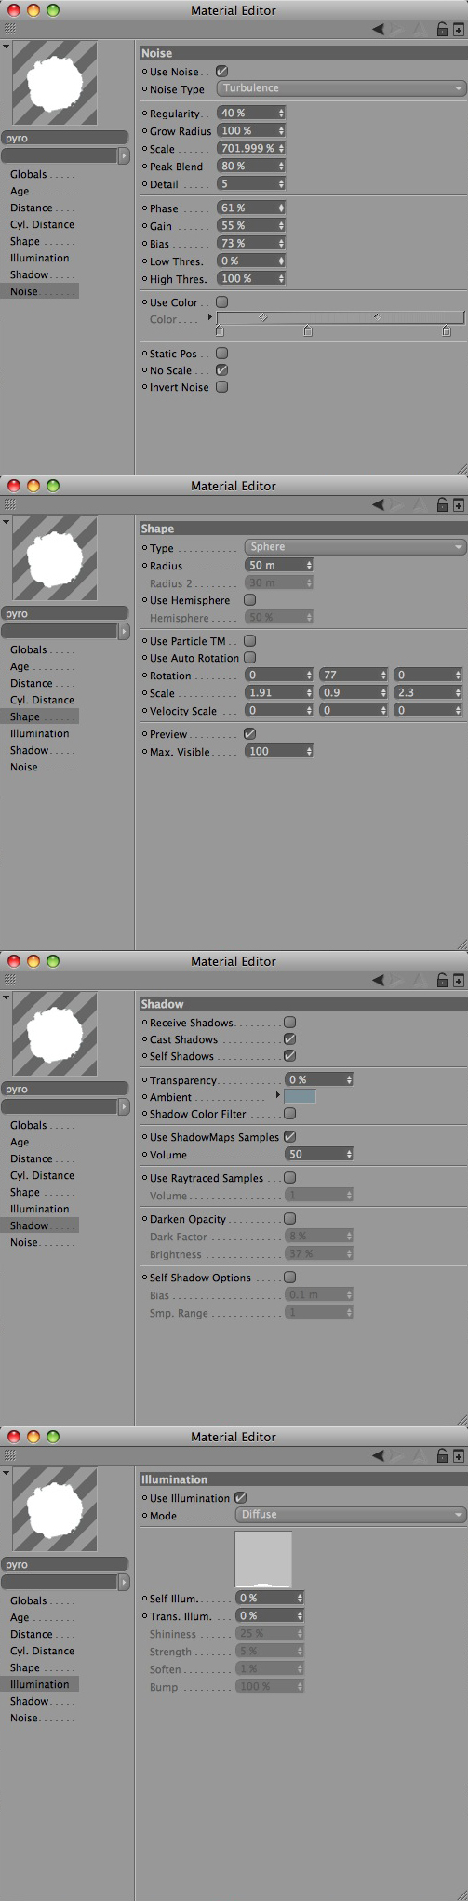
Task: Click the Max. Visible 100 stepper arrows
Action: click(309, 752)
